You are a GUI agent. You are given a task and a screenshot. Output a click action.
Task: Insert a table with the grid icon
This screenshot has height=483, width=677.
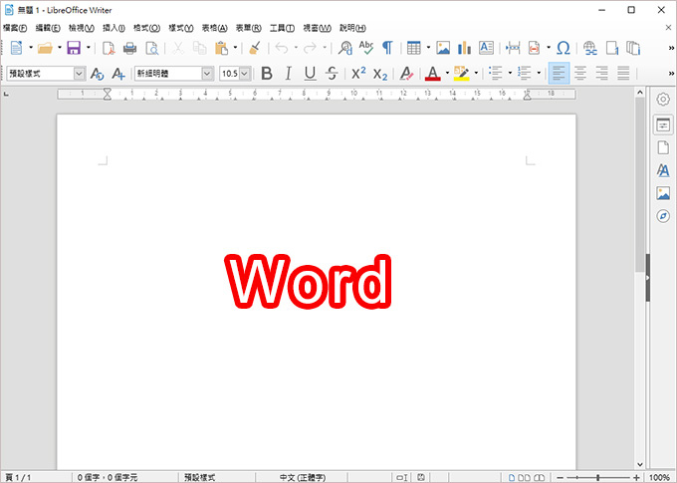[x=413, y=48]
